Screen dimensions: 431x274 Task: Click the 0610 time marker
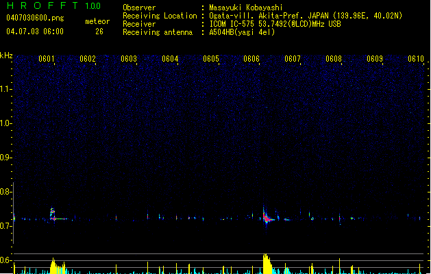coord(416,59)
